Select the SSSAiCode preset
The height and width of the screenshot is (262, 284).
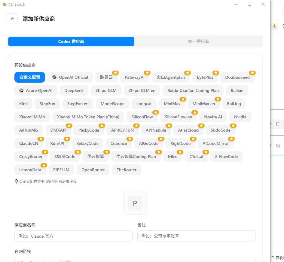point(65,157)
